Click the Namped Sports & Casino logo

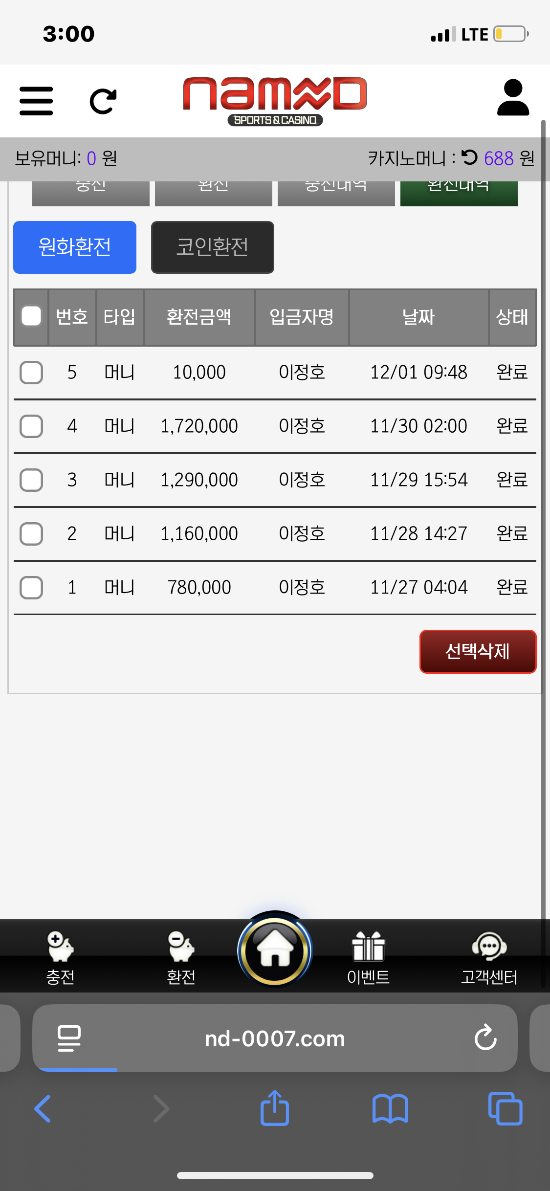click(275, 100)
